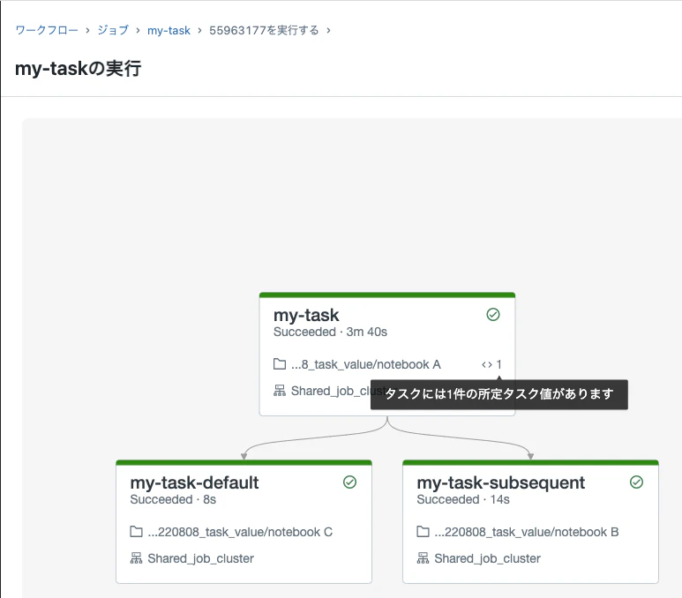Click the 55963177を実行する breadcrumb

pyautogui.click(x=264, y=30)
